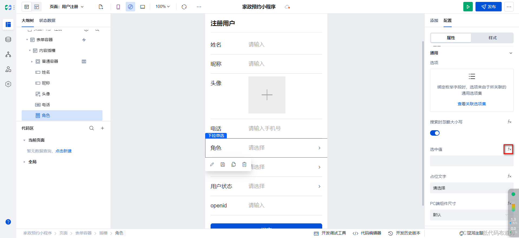The width and height of the screenshot is (519, 238).
Task: Add new item in 代码区
Action: point(102,128)
